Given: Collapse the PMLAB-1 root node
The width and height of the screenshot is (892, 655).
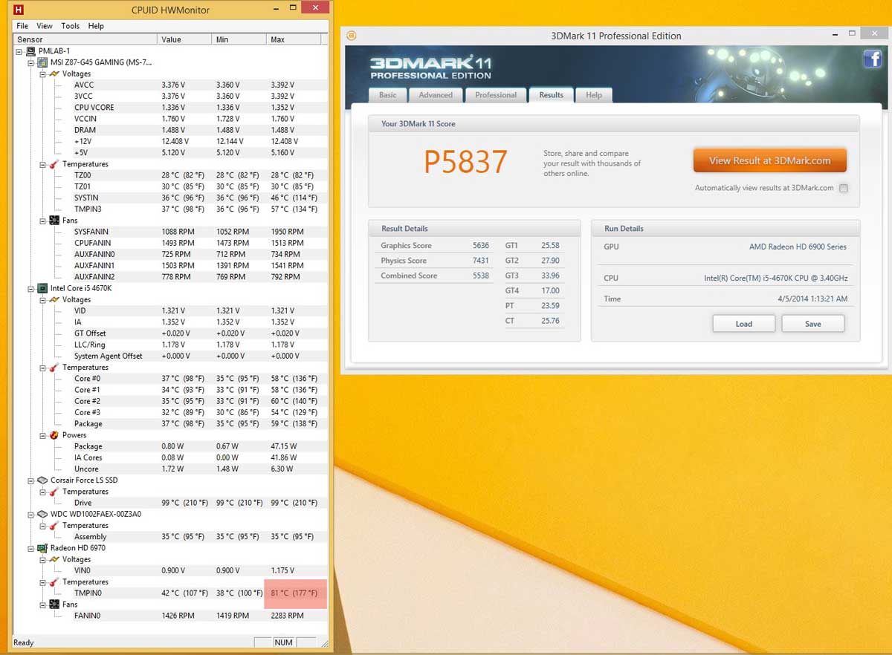Looking at the screenshot, I should (19, 51).
